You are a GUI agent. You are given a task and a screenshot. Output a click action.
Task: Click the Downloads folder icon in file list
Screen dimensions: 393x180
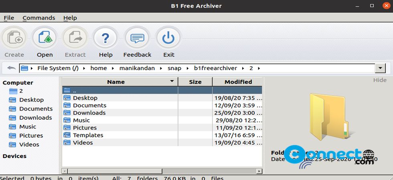pyautogui.click(x=67, y=113)
